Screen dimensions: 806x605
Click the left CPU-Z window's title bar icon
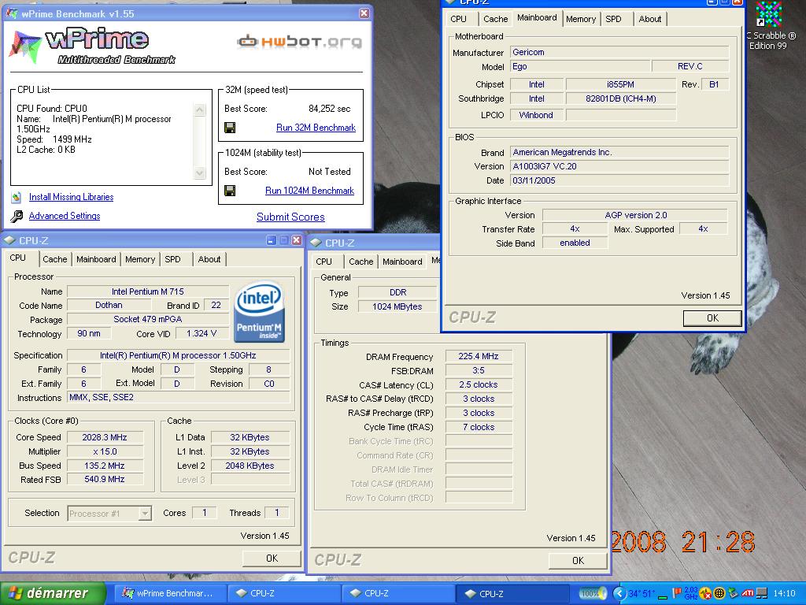9,240
